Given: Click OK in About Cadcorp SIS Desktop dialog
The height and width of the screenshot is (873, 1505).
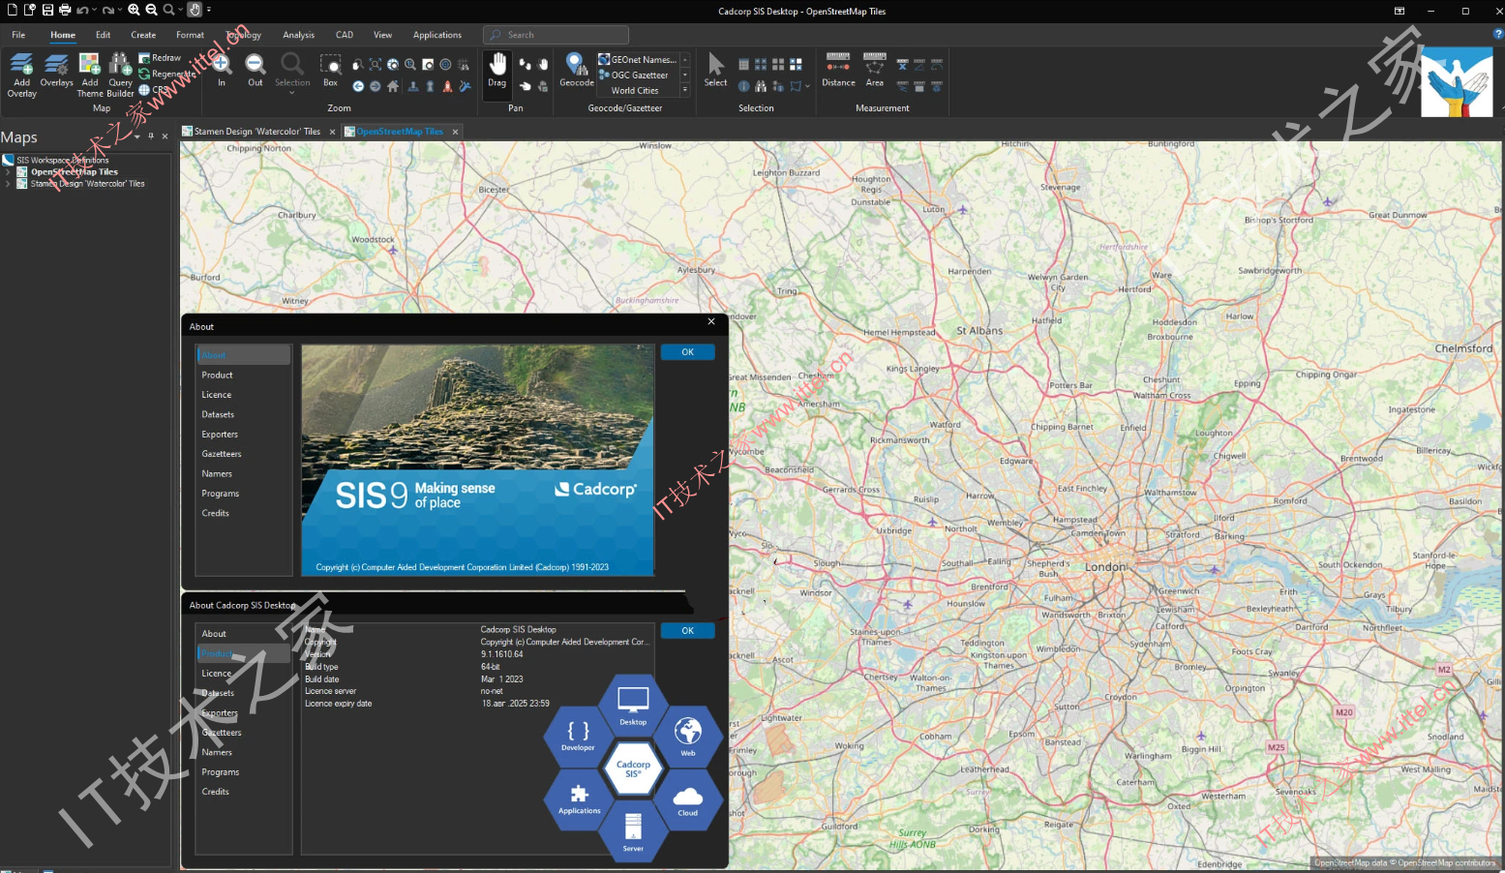Looking at the screenshot, I should click(687, 631).
